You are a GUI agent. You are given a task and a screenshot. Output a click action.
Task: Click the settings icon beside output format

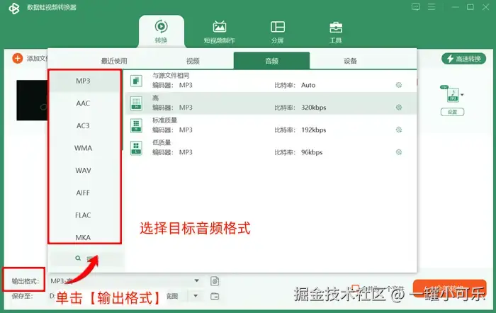click(x=215, y=280)
